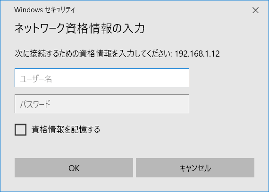Click the キャンセル button
This screenshot has width=269, height=192.
[195, 167]
